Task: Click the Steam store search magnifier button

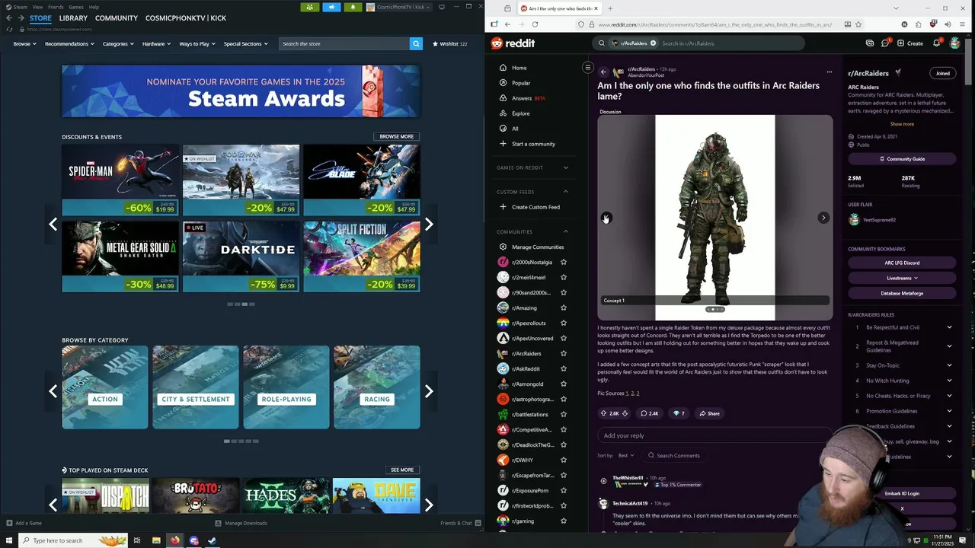Action: (x=416, y=43)
